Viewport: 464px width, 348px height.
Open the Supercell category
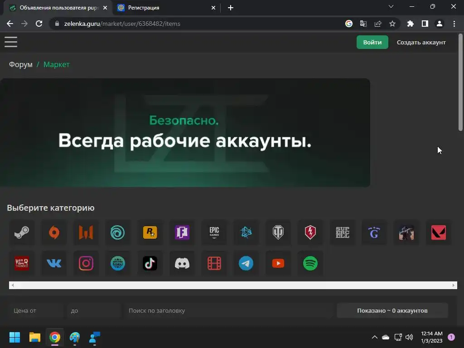pos(343,232)
